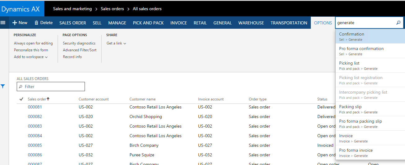Sort by Sales order column header

point(39,99)
